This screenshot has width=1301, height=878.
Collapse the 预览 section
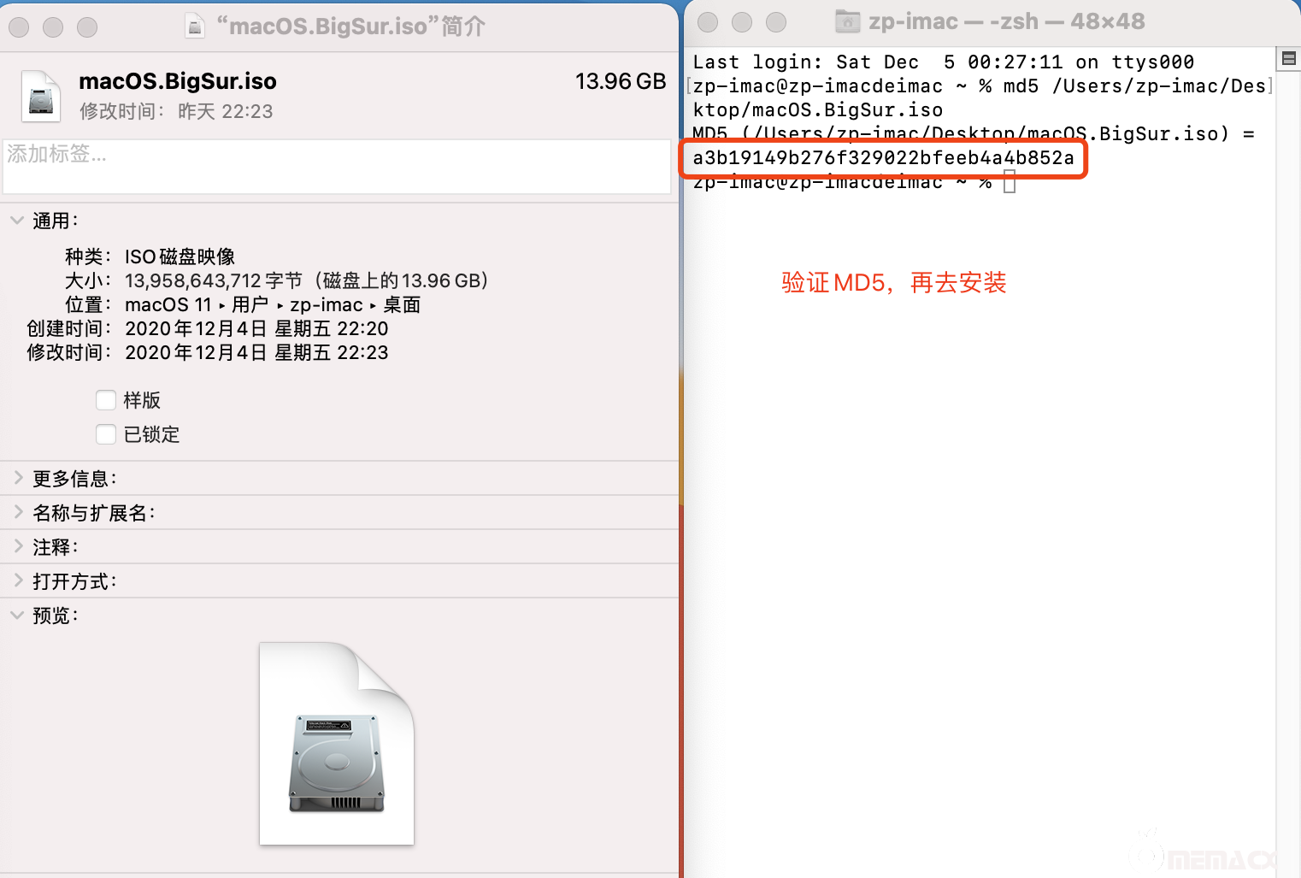17,615
